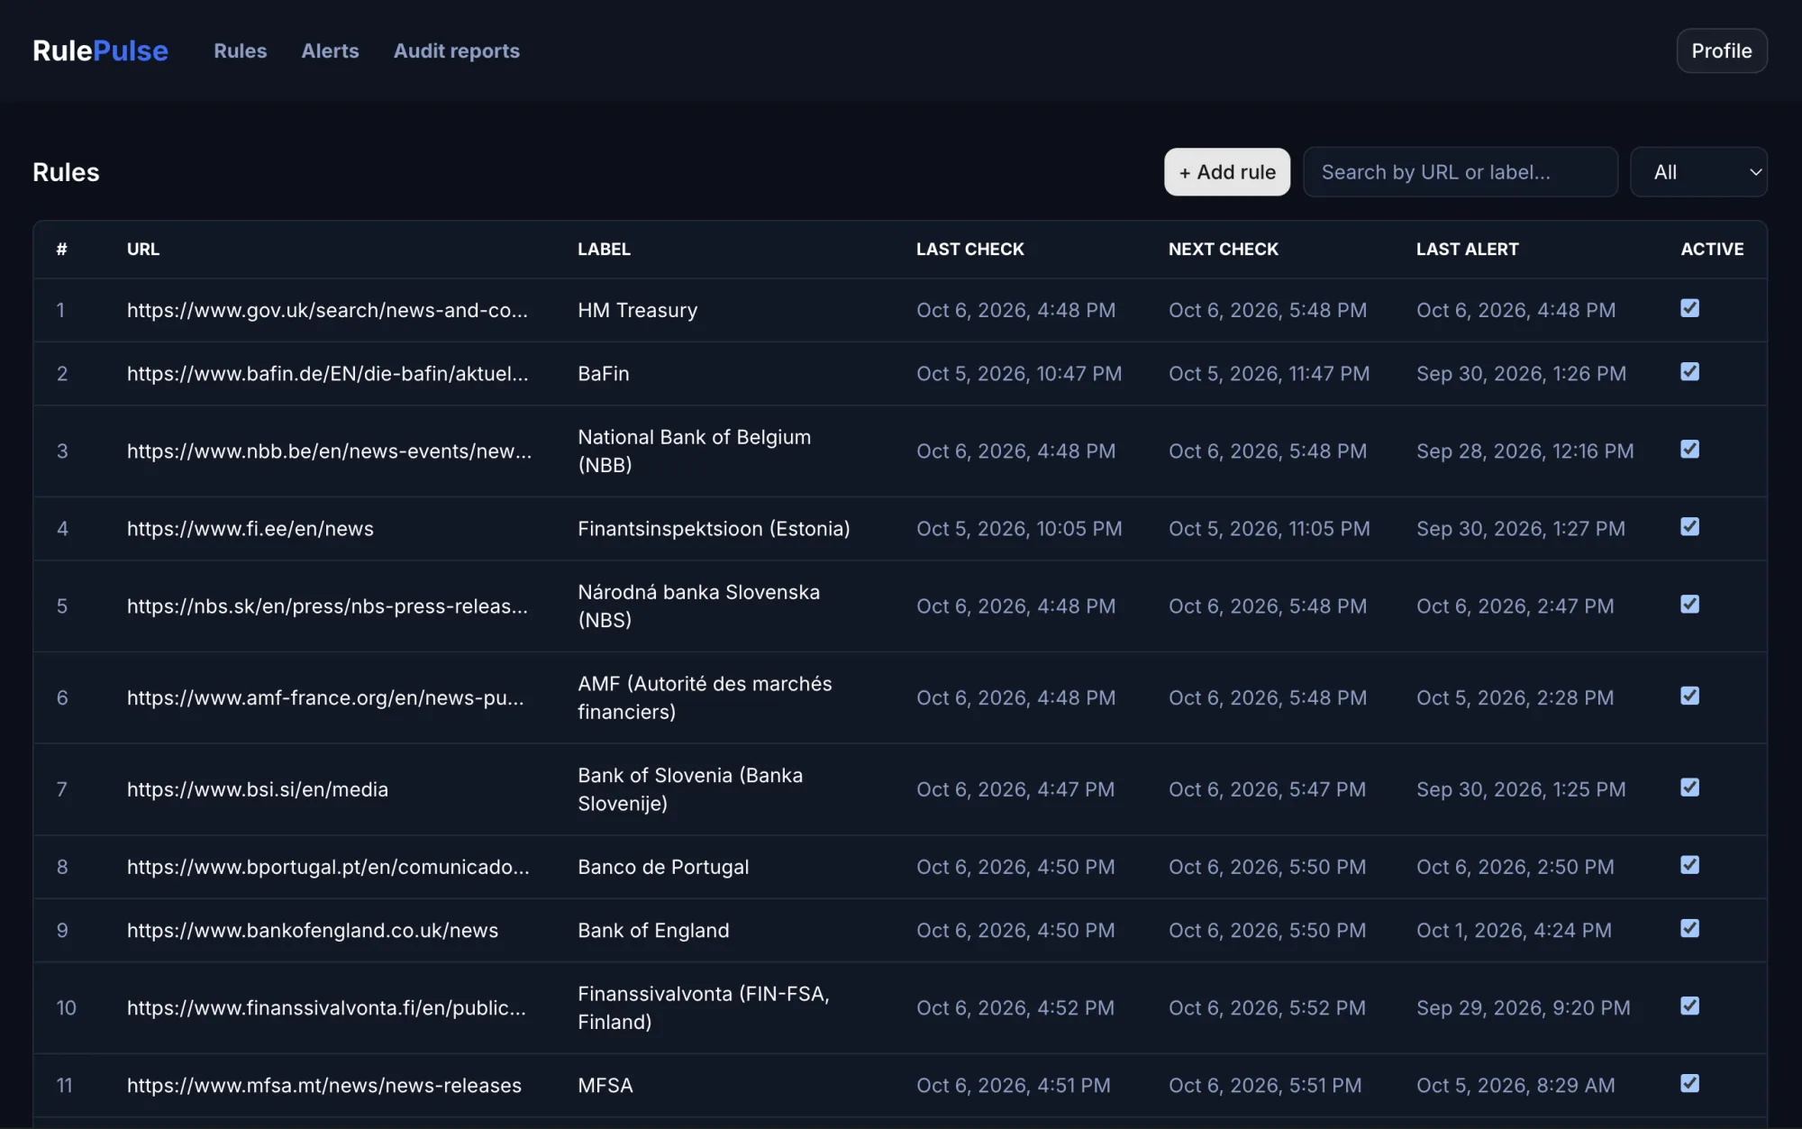Click the ACTIVE column header
Screen dimensions: 1802x1129
click(x=1712, y=249)
